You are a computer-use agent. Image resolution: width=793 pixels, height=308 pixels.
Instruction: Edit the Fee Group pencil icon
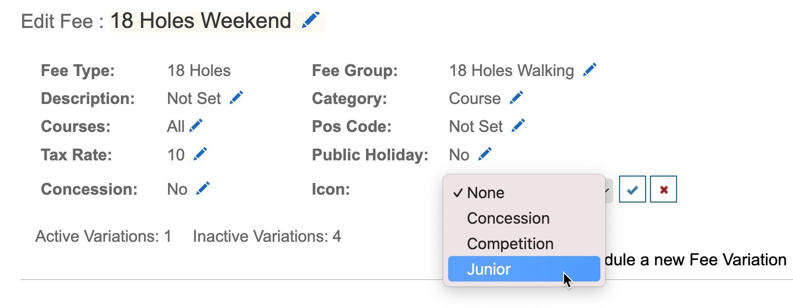tap(590, 70)
